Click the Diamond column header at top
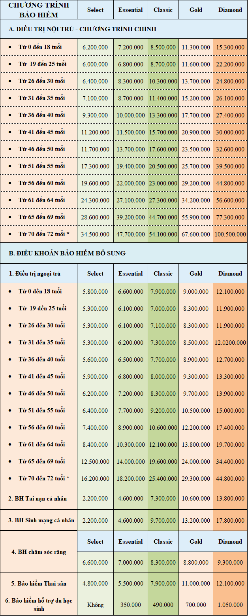248x616 pixels. click(x=230, y=10)
